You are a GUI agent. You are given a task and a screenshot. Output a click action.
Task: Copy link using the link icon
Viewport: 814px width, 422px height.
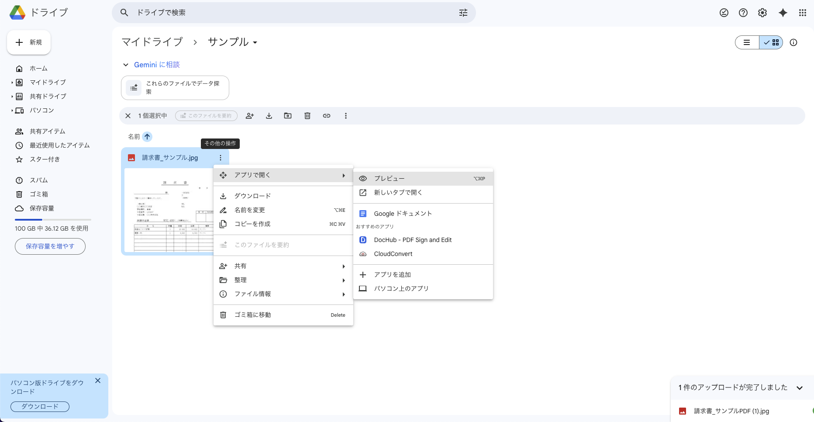(x=327, y=116)
